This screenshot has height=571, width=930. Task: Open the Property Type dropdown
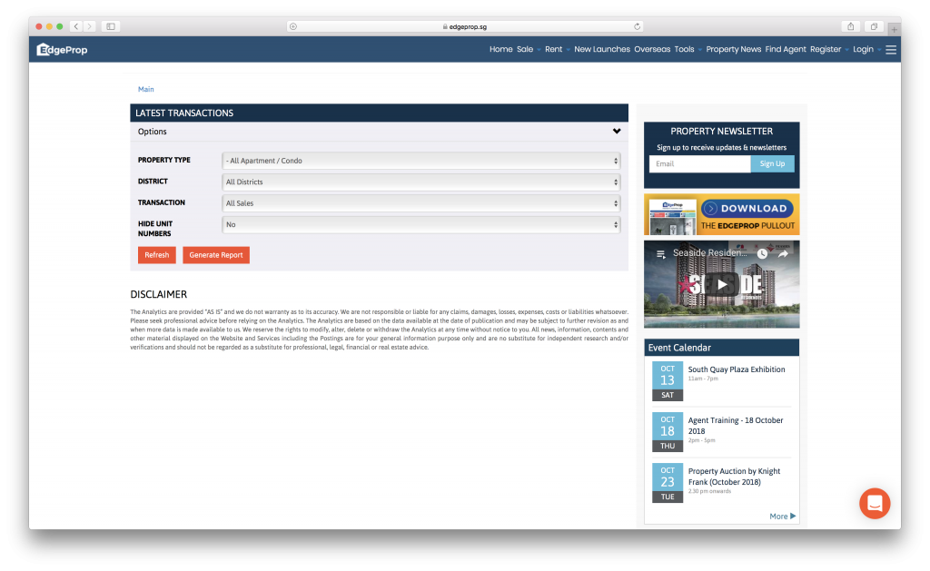pos(420,160)
